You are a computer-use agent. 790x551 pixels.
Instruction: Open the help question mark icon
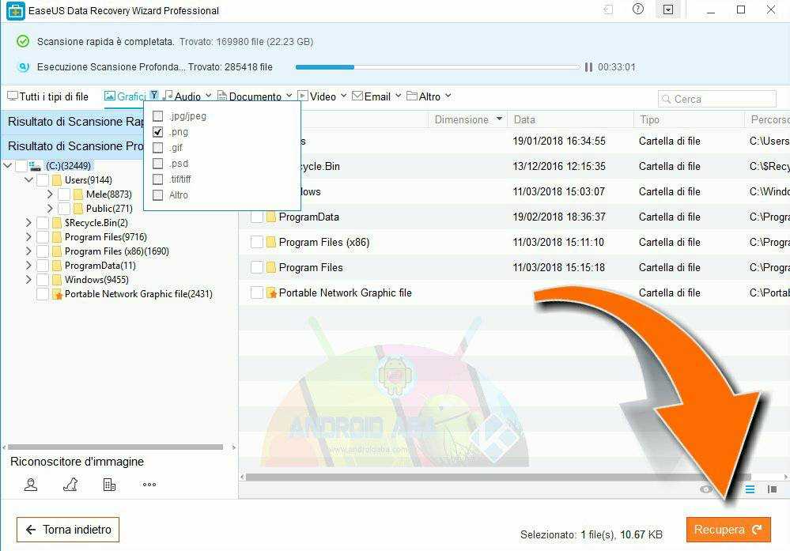pos(638,9)
